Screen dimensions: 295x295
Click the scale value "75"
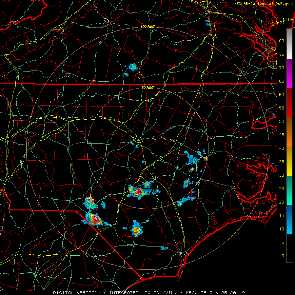(282, 54)
